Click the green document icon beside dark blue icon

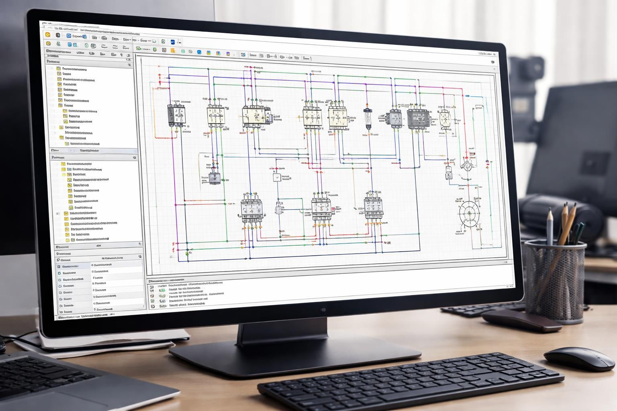[163, 41]
